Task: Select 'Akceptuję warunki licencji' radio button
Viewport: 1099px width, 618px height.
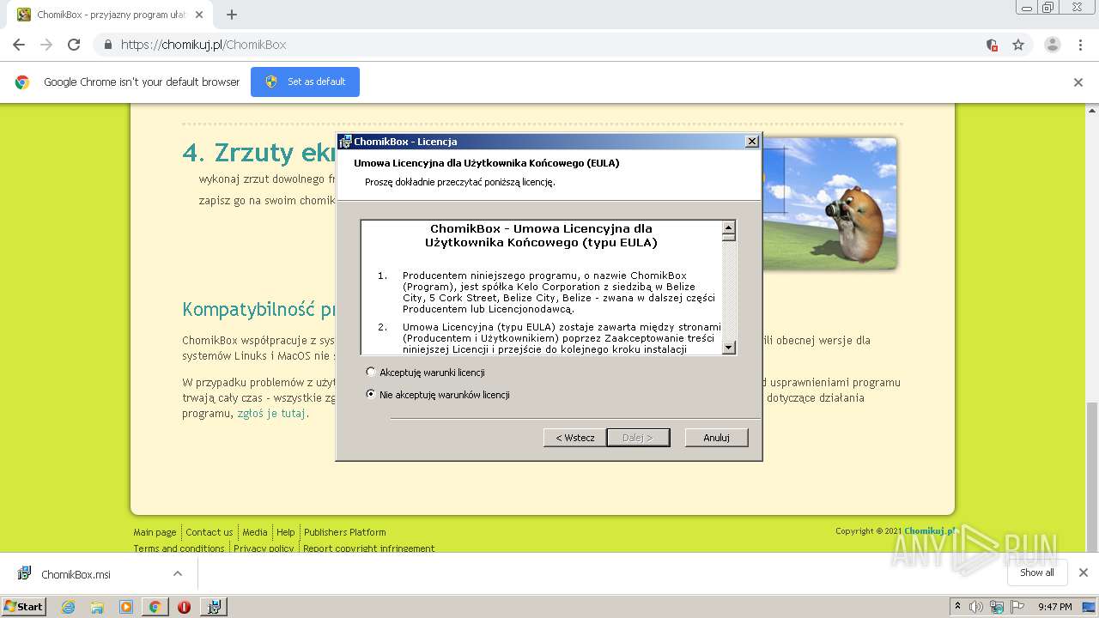Action: click(x=371, y=373)
